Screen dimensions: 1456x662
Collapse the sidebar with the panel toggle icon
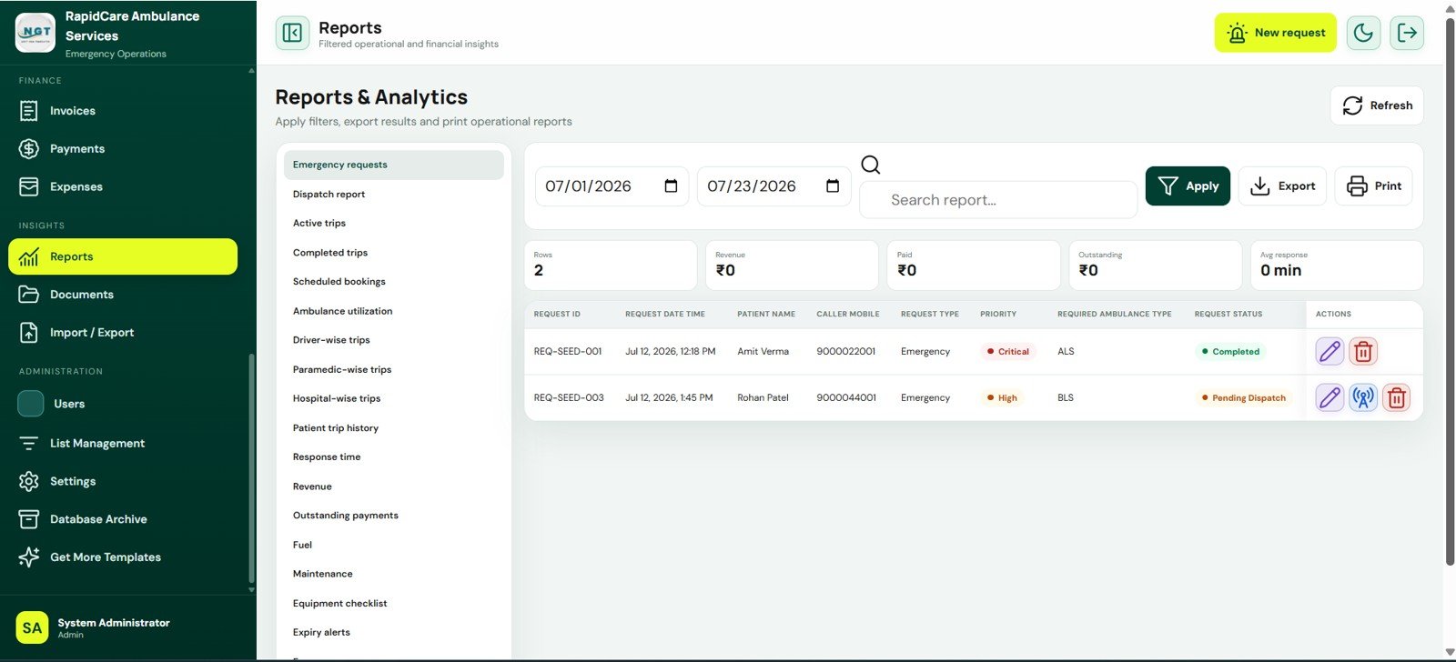pyautogui.click(x=292, y=34)
